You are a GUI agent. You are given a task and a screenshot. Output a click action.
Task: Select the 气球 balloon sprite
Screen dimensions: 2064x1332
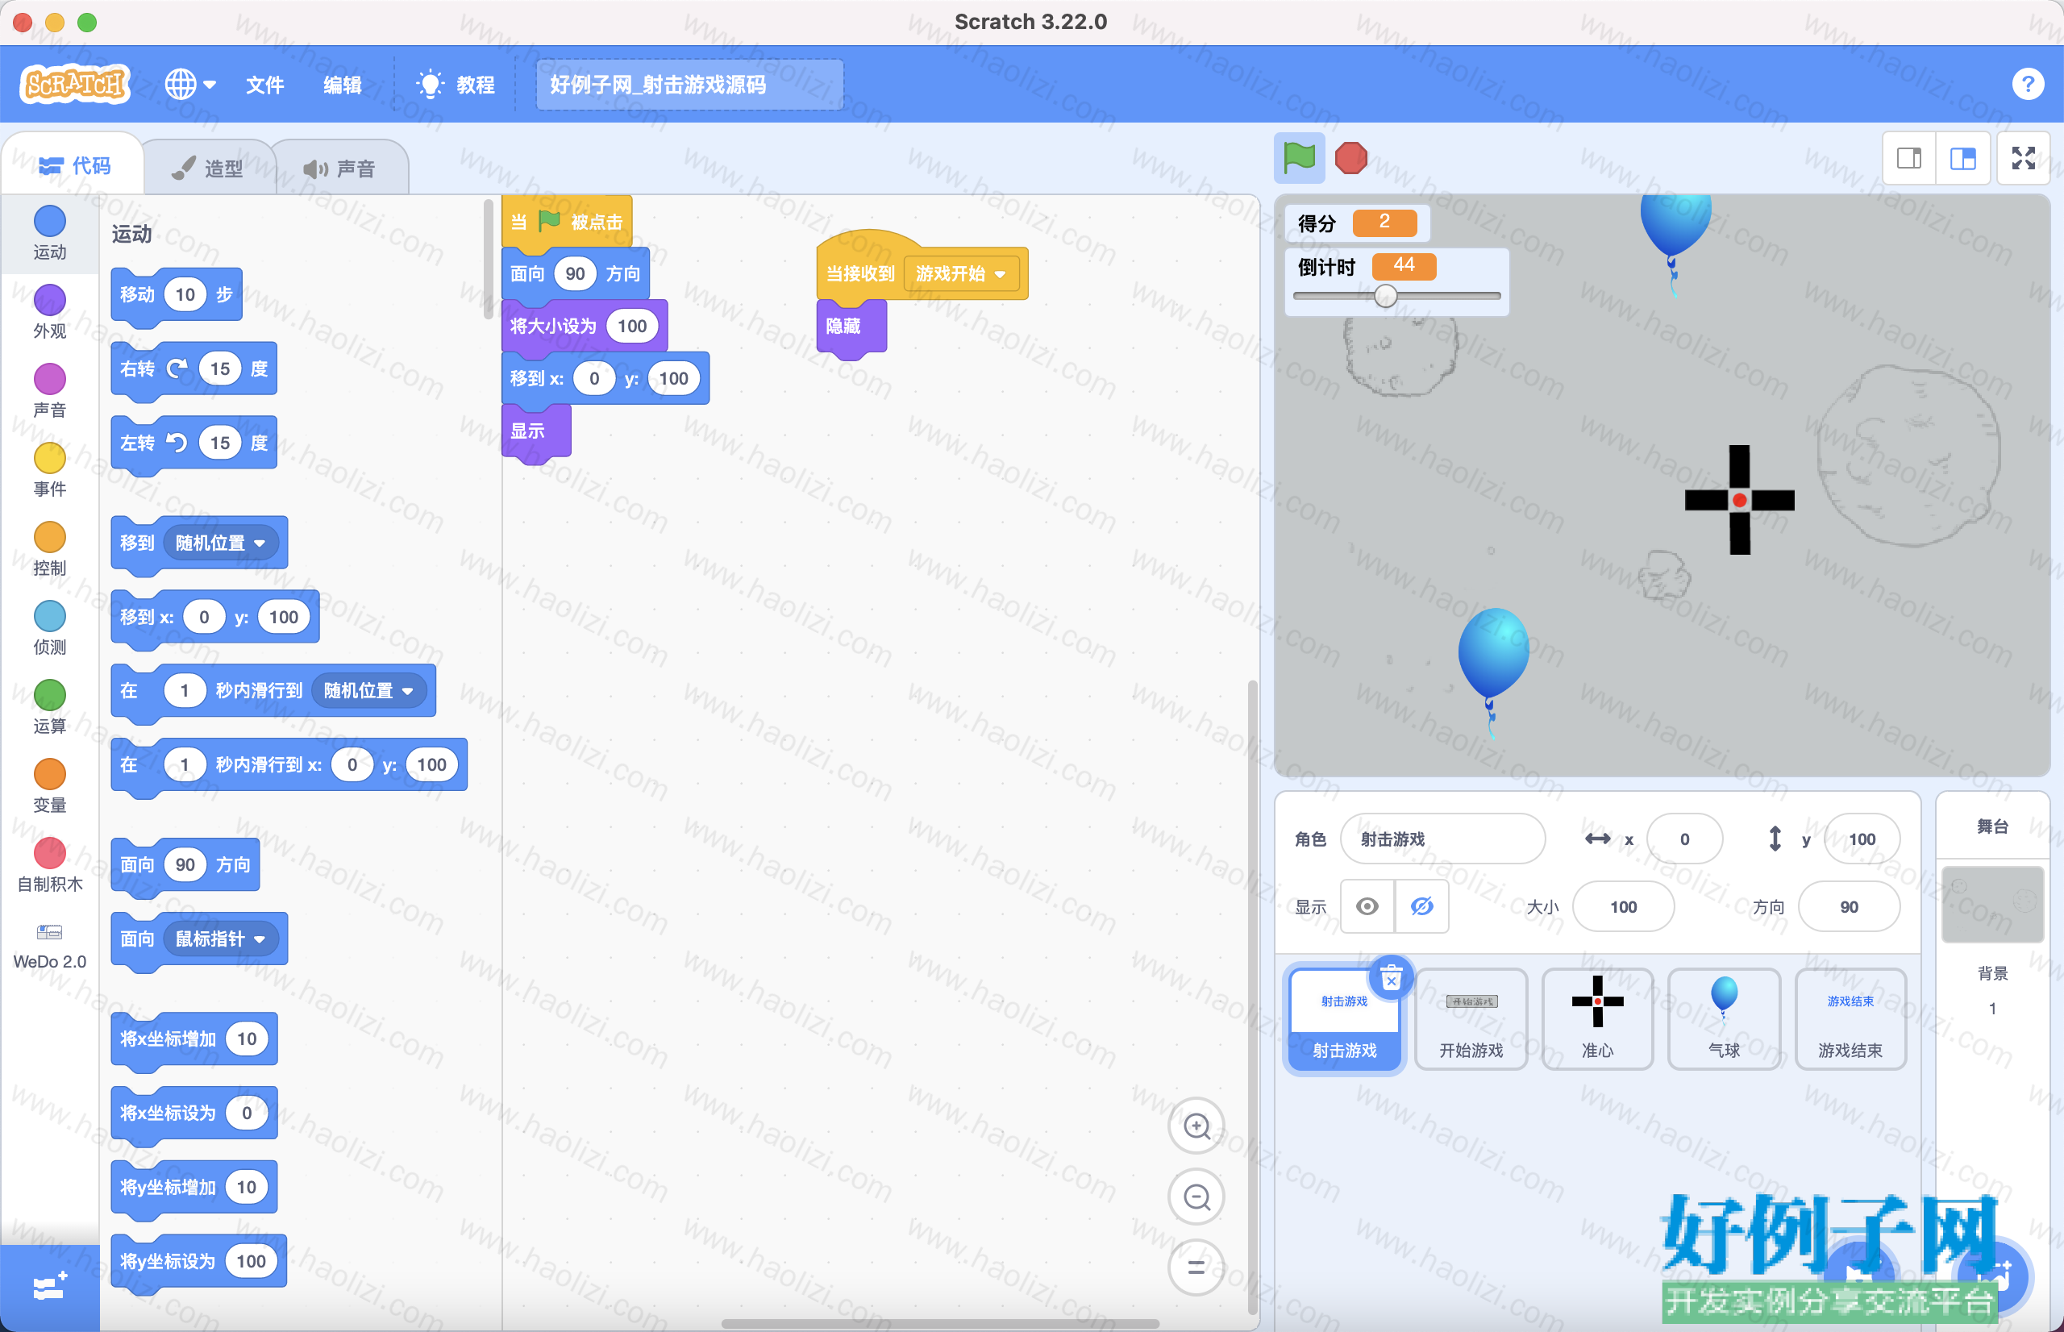point(1723,1019)
